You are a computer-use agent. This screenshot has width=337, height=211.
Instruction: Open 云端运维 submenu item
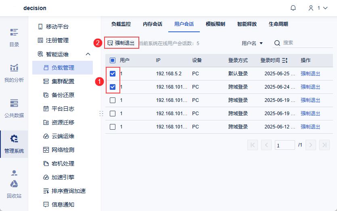pos(59,136)
